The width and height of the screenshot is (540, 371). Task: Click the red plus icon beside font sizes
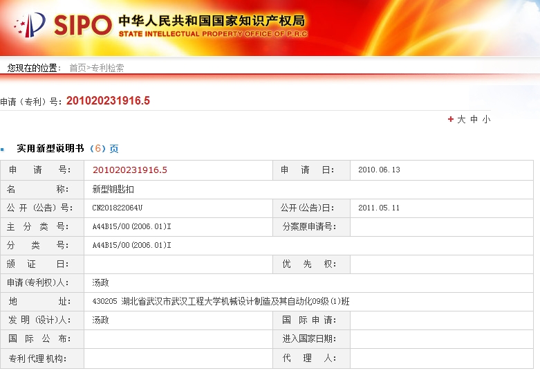point(451,119)
